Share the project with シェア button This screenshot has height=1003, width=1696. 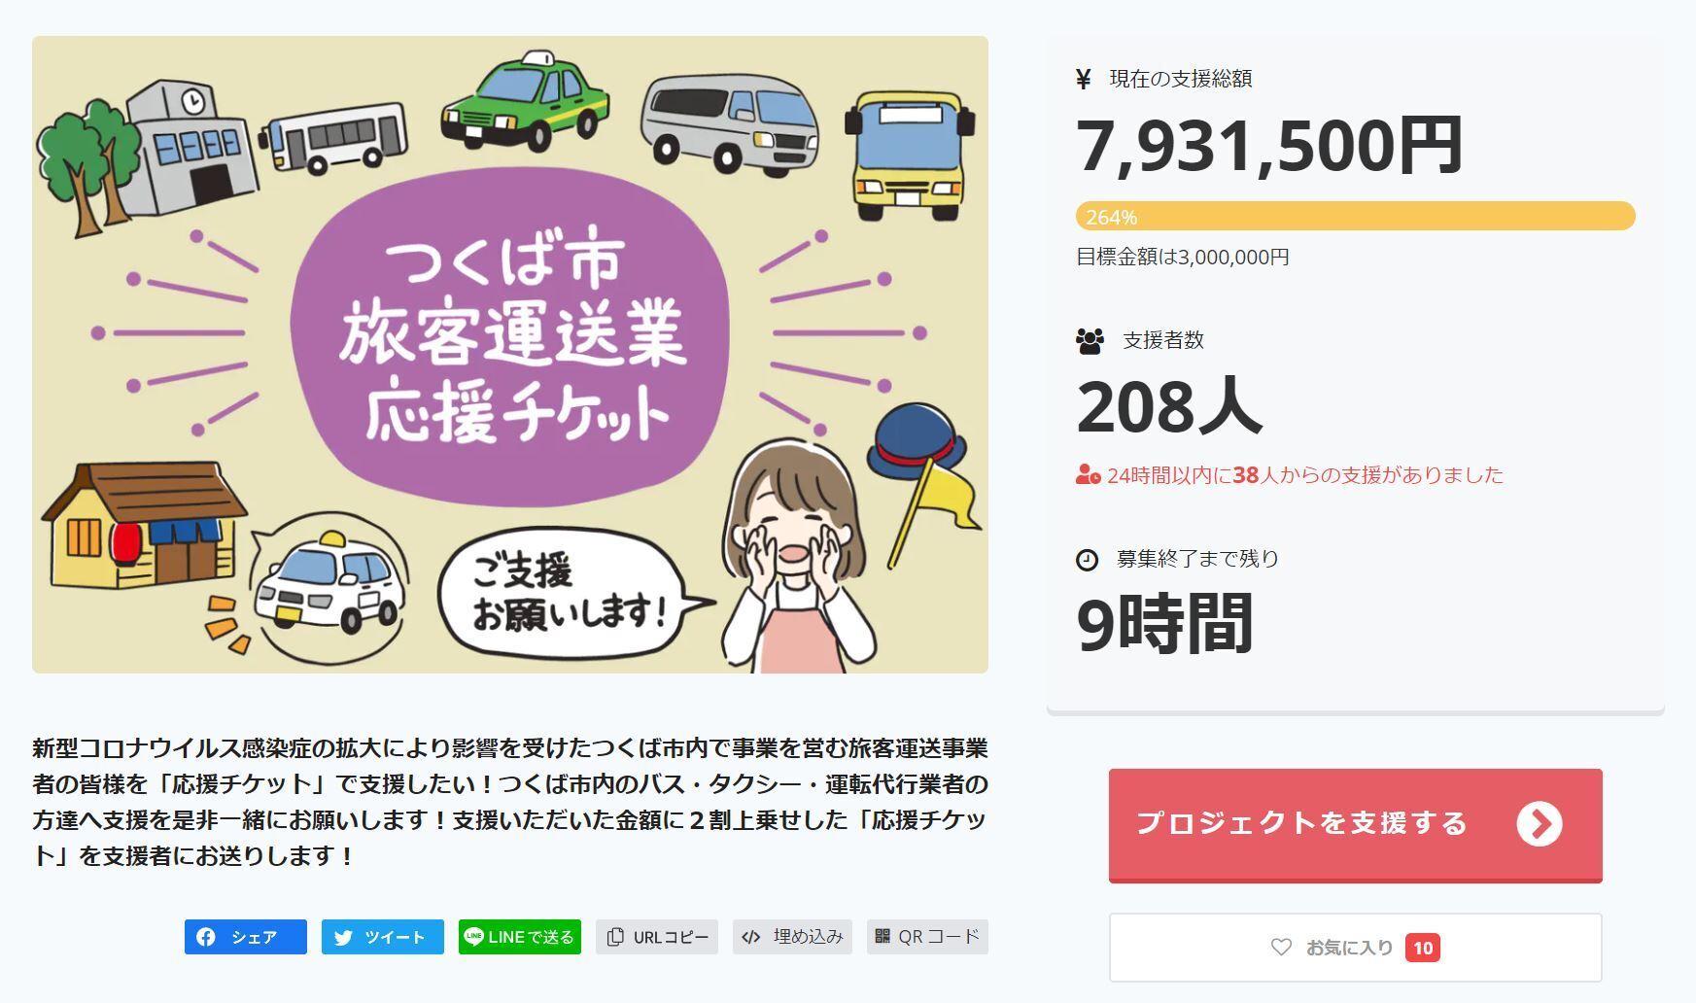(x=246, y=937)
